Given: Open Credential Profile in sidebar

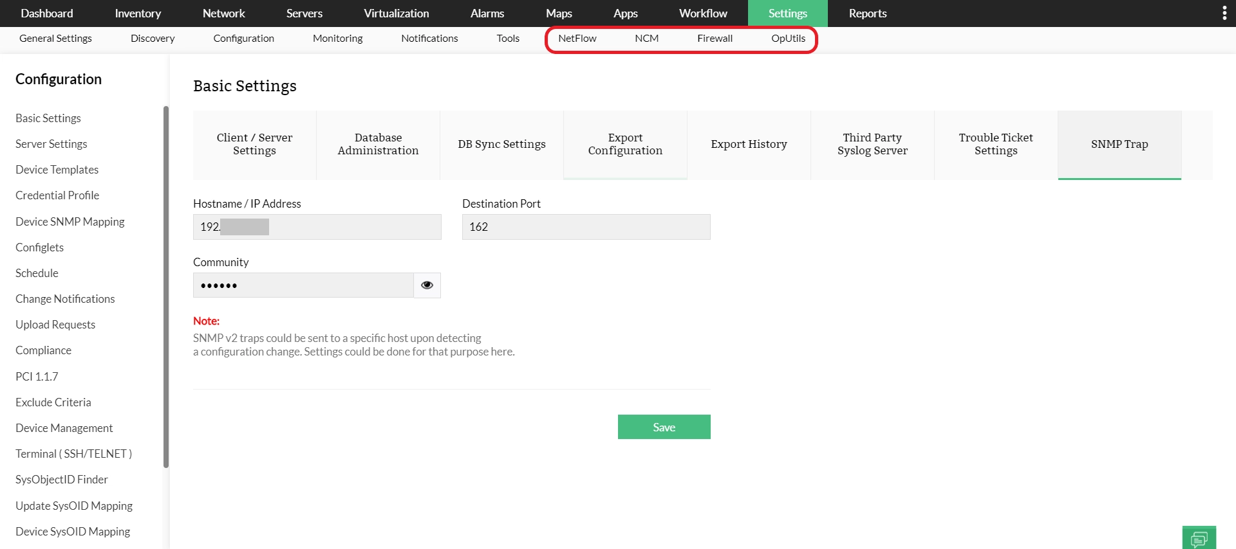Looking at the screenshot, I should click(x=57, y=195).
